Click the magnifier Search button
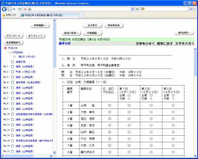Screen dimensions: 198x159 click(191, 9)
